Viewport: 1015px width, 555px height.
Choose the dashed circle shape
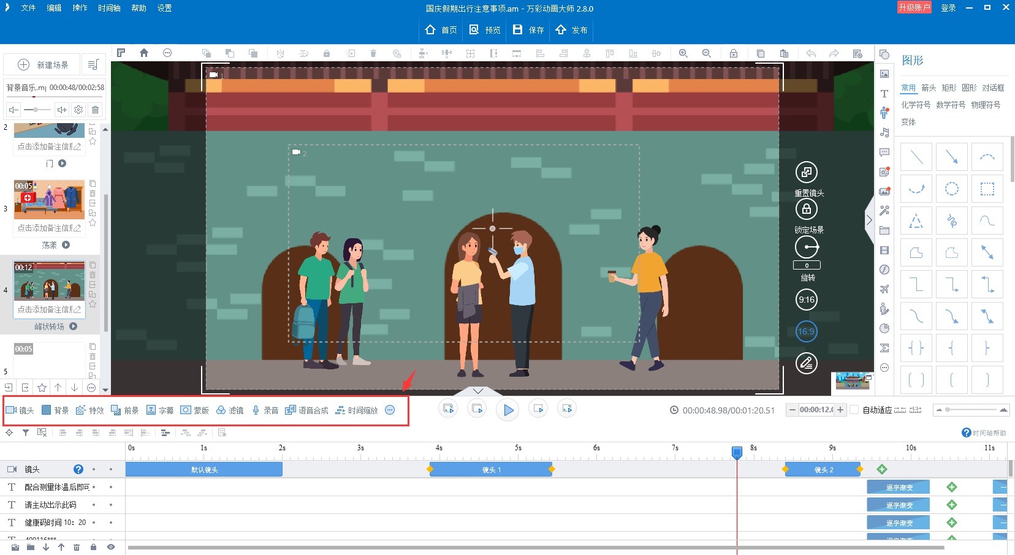click(952, 189)
